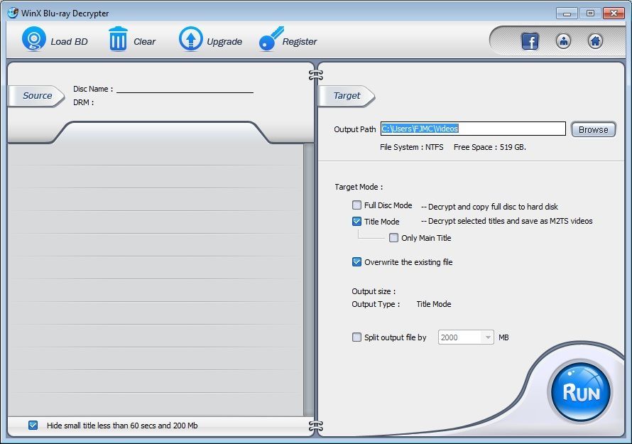Toggle Overwrite the existing file
Image resolution: width=632 pixels, height=444 pixels.
356,261
